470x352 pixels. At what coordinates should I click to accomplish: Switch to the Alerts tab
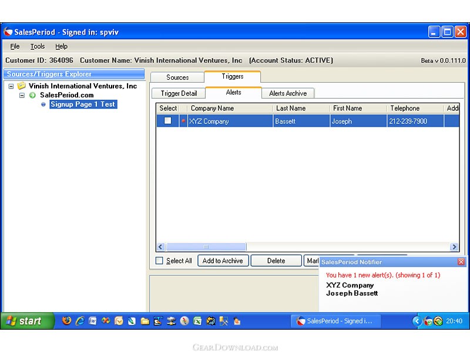pyautogui.click(x=233, y=92)
